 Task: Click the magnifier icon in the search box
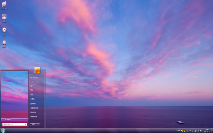[x=26, y=124]
